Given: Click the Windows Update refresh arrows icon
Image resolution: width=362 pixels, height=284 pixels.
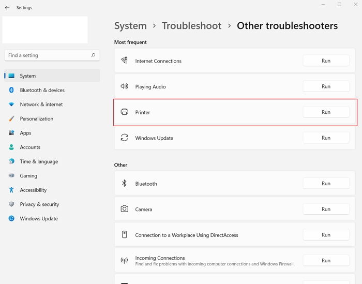Looking at the screenshot, I should tap(125, 138).
